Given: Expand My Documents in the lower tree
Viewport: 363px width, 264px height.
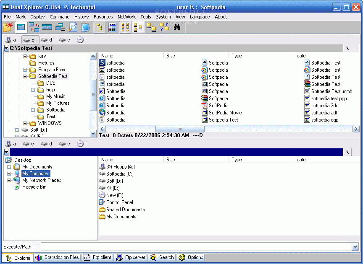Looking at the screenshot, I should click(9, 167).
